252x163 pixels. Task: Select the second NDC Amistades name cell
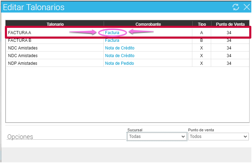point(23,56)
